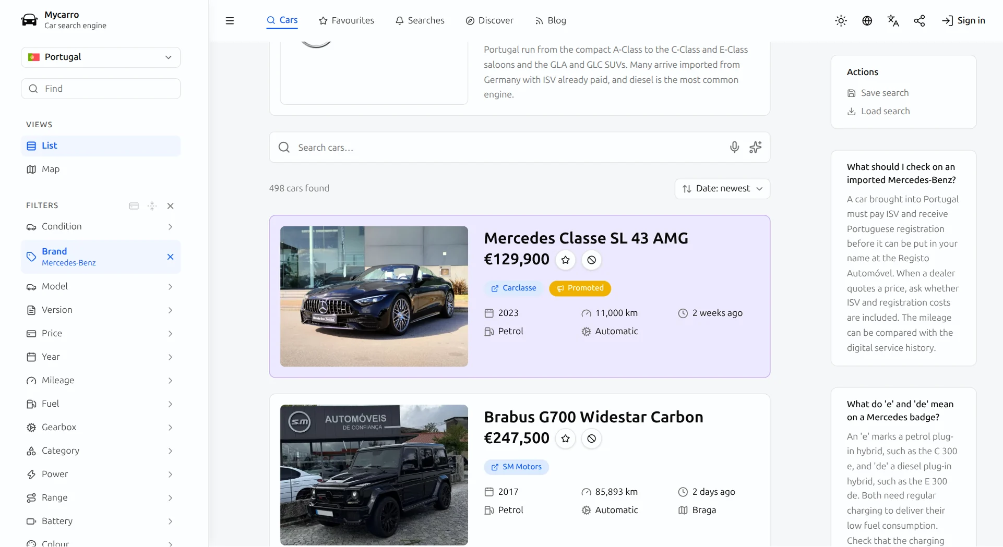Expand the Fuel filter

[x=101, y=404]
